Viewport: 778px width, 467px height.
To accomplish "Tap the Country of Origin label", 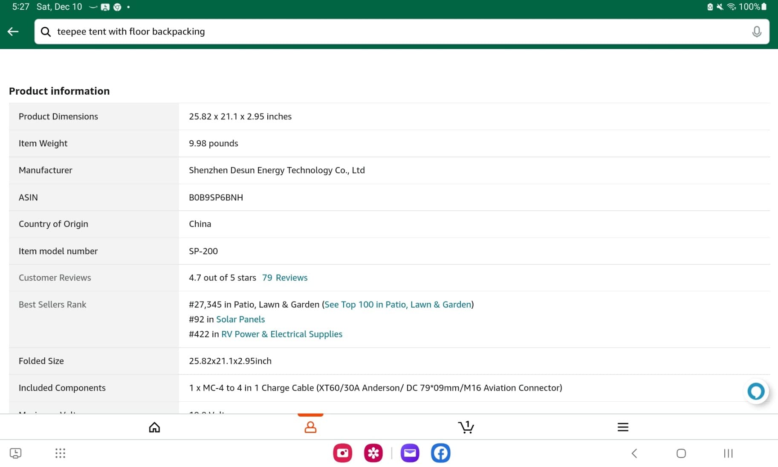I will tap(53, 224).
